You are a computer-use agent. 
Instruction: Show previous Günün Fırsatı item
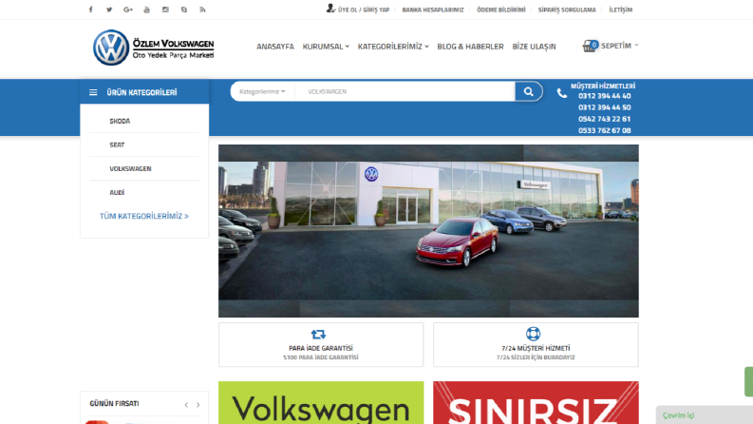point(186,405)
